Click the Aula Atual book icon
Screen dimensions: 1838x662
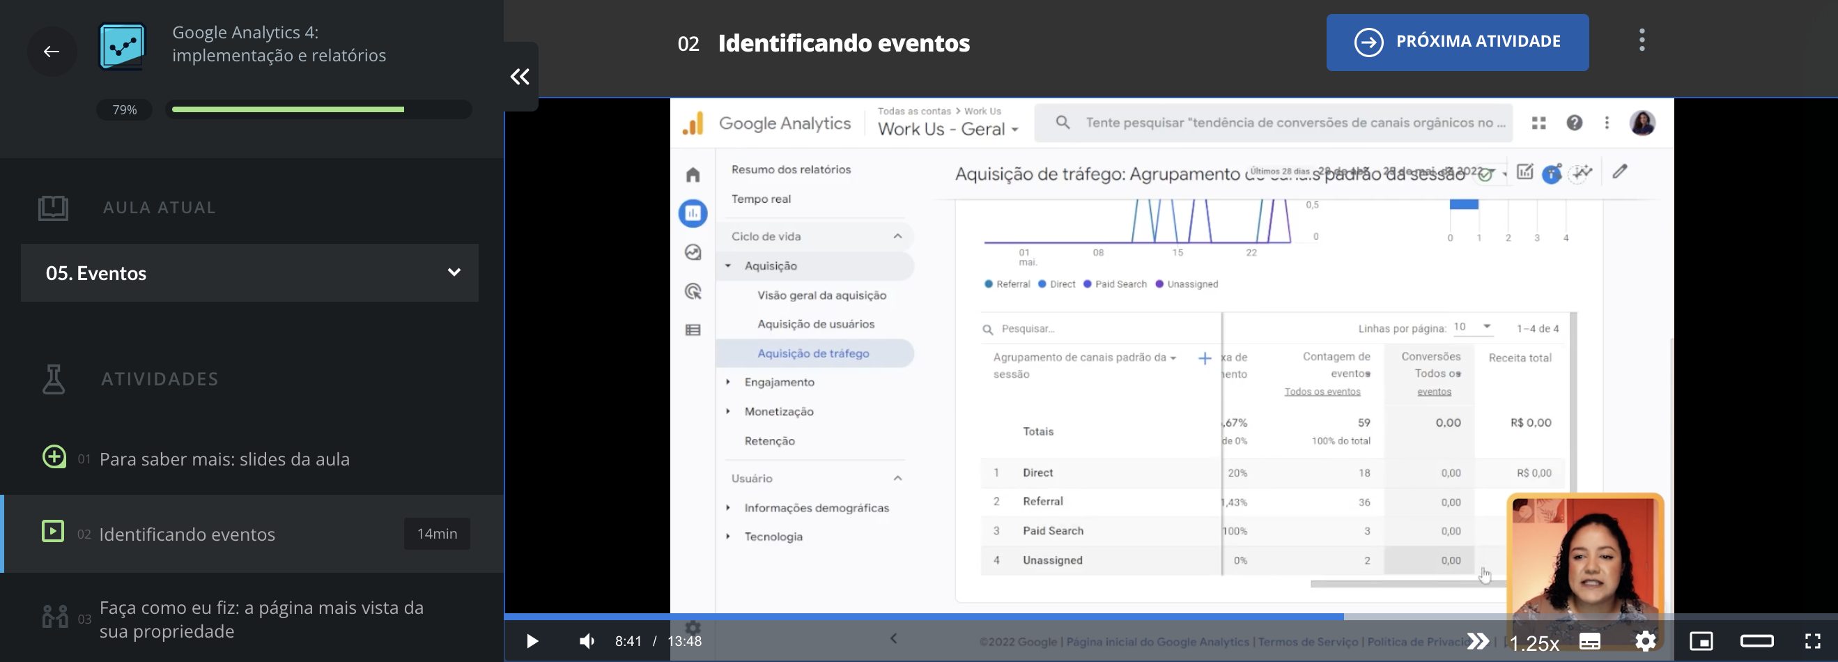coord(54,208)
